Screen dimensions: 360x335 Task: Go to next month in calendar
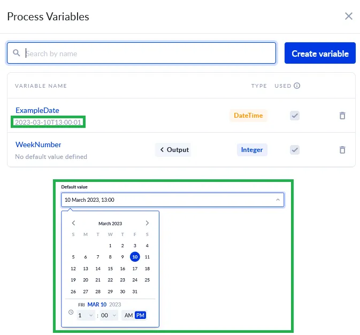click(x=147, y=223)
